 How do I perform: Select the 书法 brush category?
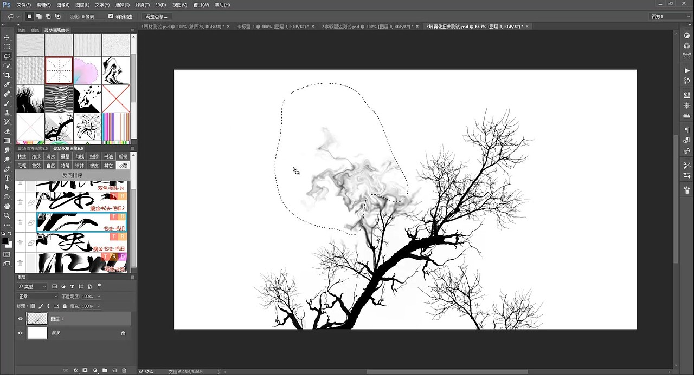(x=108, y=156)
